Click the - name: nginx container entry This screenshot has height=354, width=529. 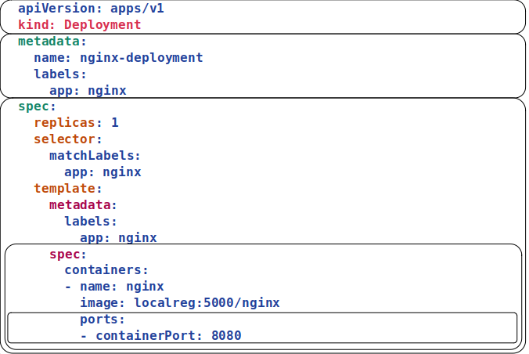114,287
